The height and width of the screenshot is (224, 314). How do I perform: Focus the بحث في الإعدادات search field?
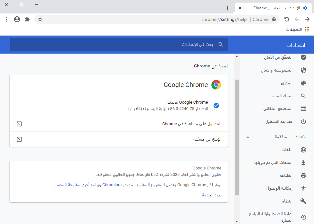[x=119, y=45]
